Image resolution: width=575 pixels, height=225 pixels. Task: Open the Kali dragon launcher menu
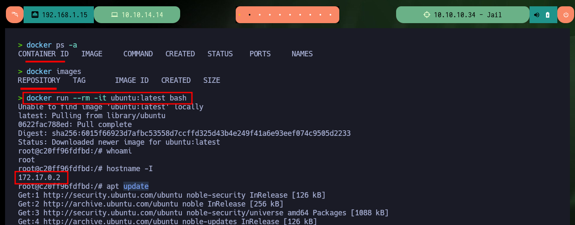(x=15, y=15)
